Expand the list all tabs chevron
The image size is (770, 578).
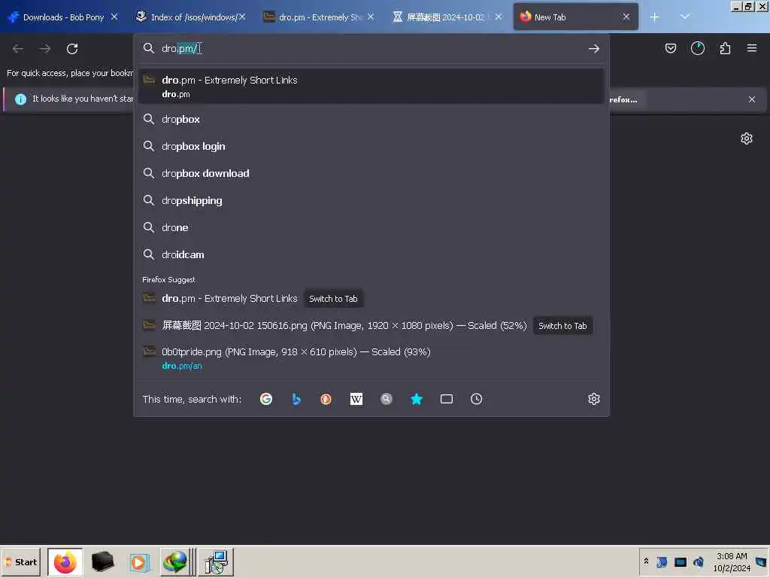click(x=684, y=17)
